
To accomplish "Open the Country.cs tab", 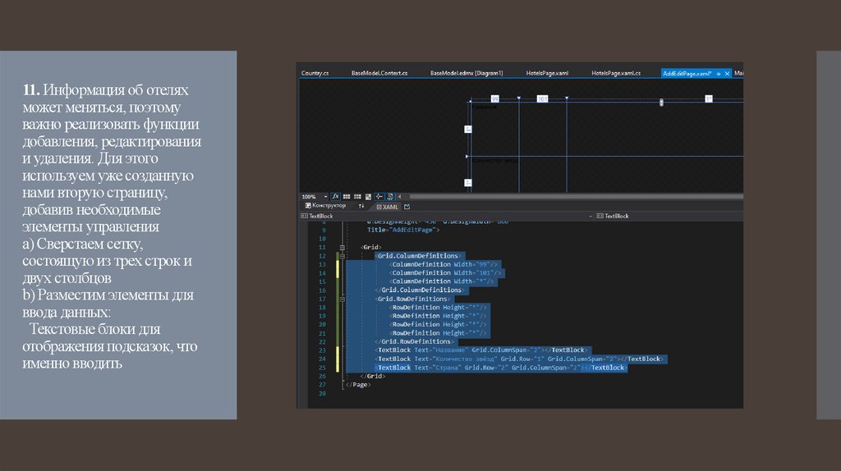I will 315,73.
